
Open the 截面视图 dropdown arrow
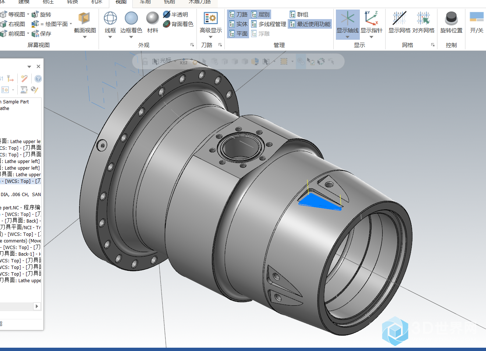click(x=85, y=37)
